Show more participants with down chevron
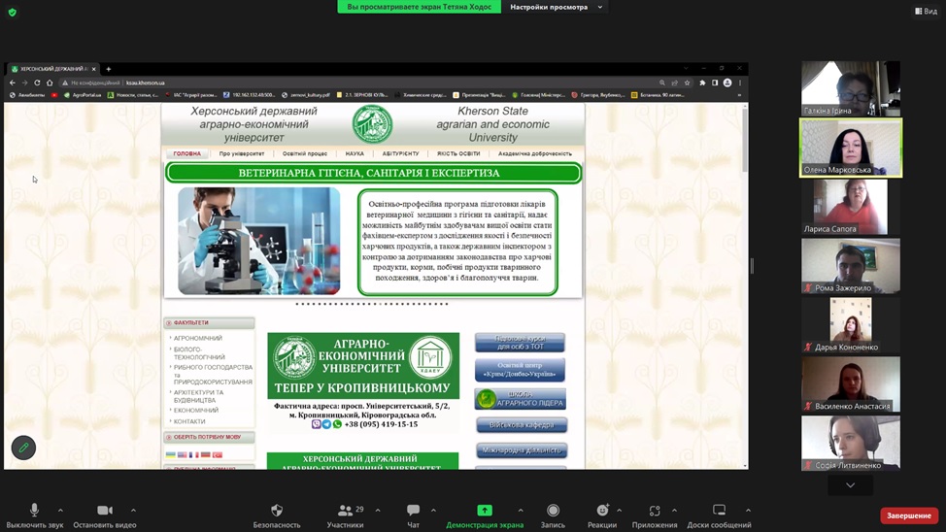 coord(850,485)
